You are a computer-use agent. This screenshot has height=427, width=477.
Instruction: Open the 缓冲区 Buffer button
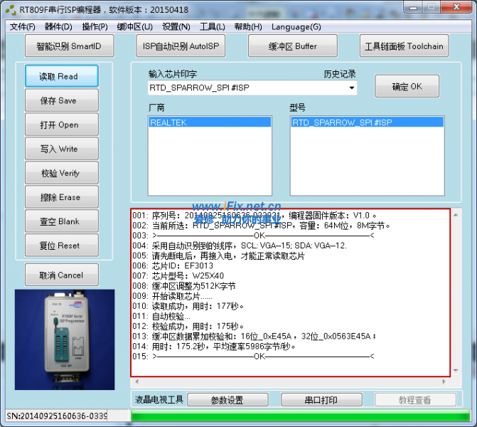(x=292, y=46)
